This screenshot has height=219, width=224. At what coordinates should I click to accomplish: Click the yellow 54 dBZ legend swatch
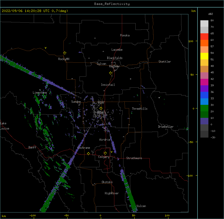204,56
